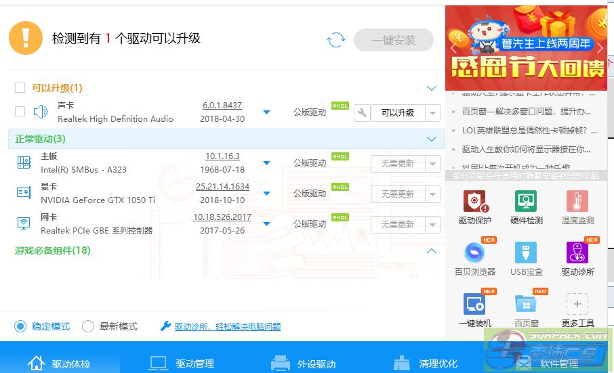This screenshot has height=373, width=614.
Task: Open 硬件检测 hardware detection tool
Action: tap(526, 202)
